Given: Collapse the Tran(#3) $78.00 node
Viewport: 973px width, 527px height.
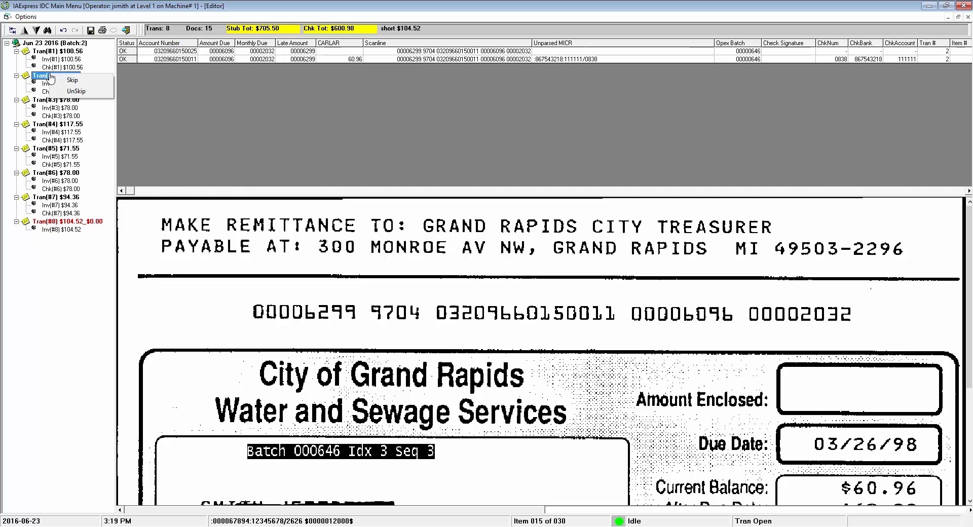Looking at the screenshot, I should click(x=17, y=100).
